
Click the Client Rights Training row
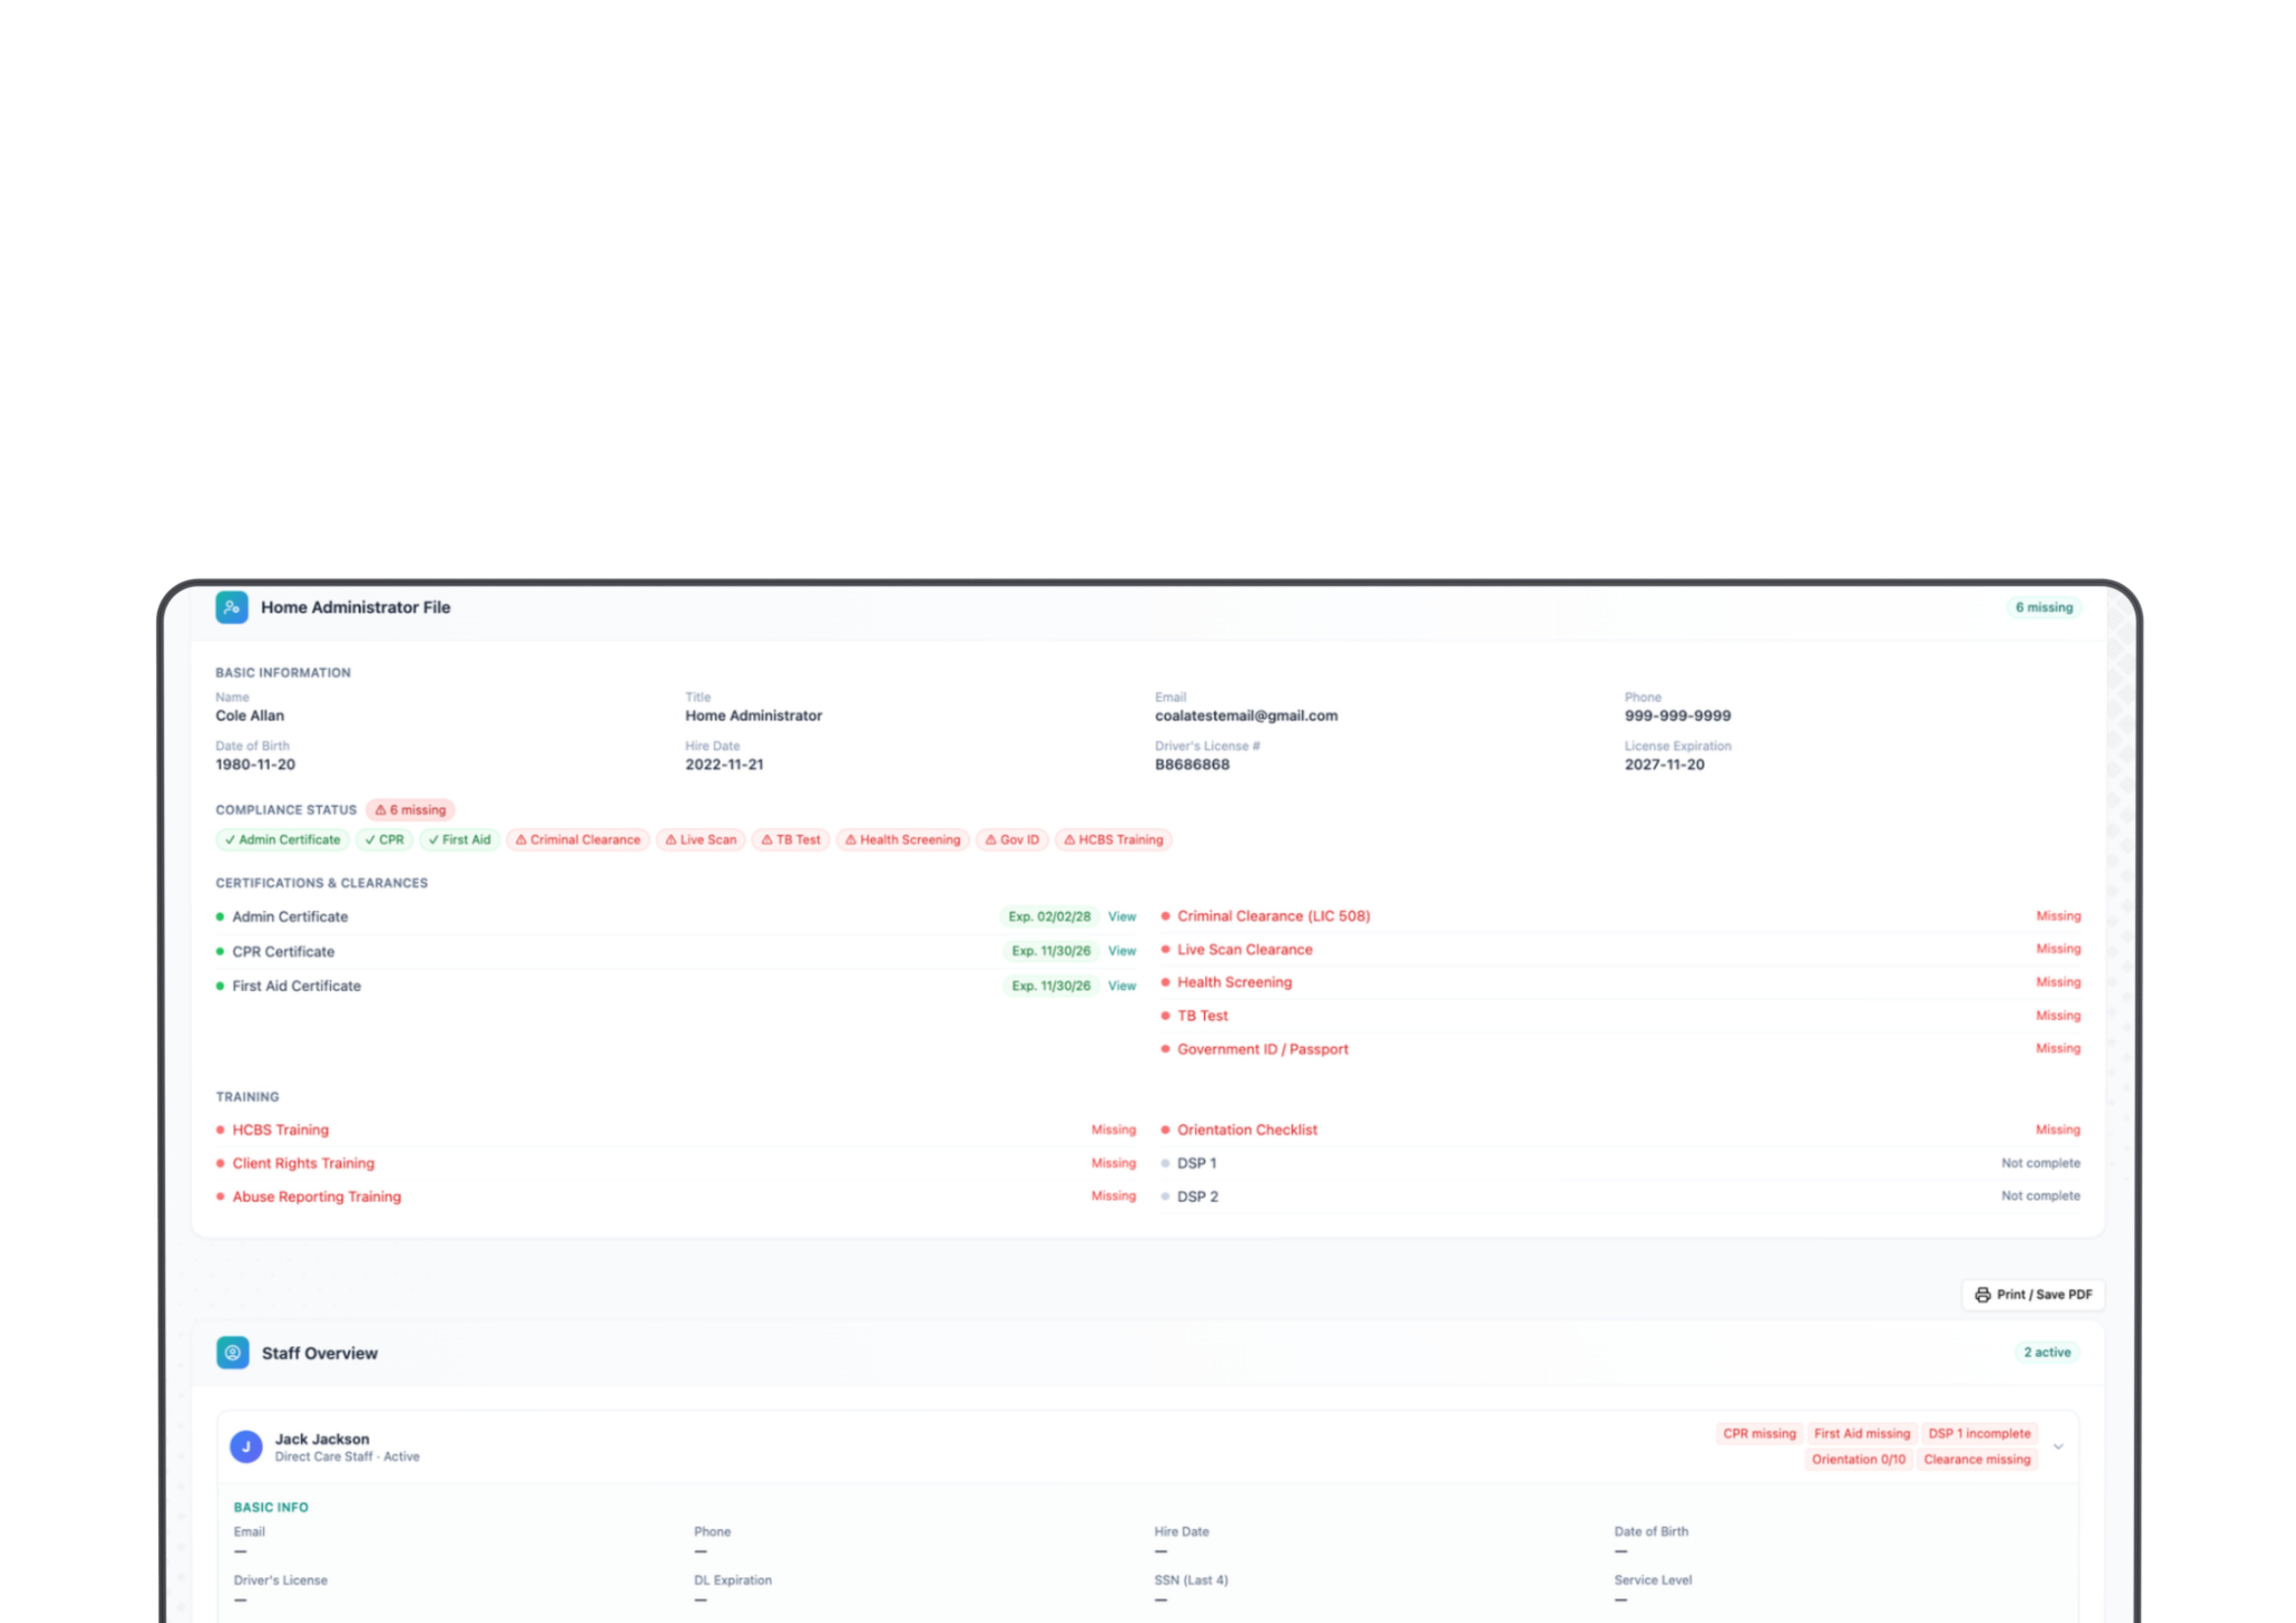coord(676,1163)
